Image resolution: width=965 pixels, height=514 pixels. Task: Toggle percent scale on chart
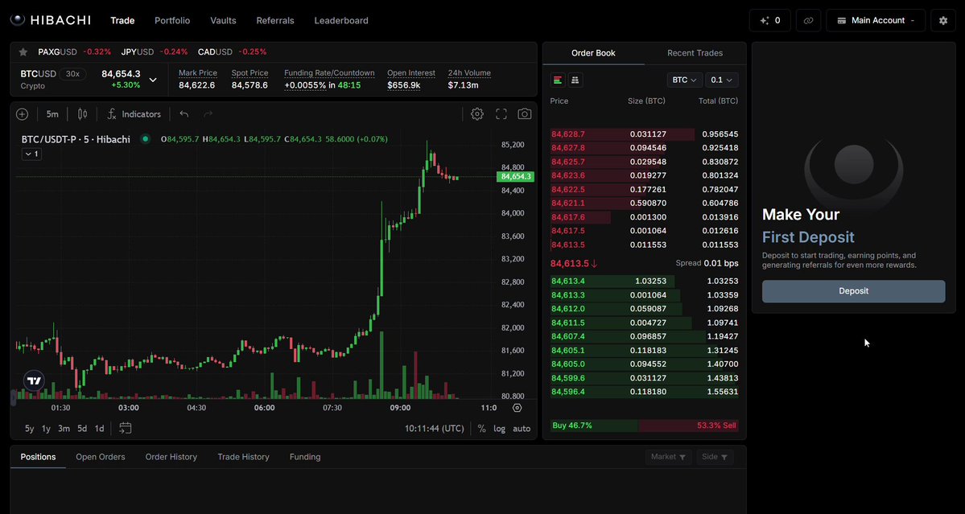point(481,429)
